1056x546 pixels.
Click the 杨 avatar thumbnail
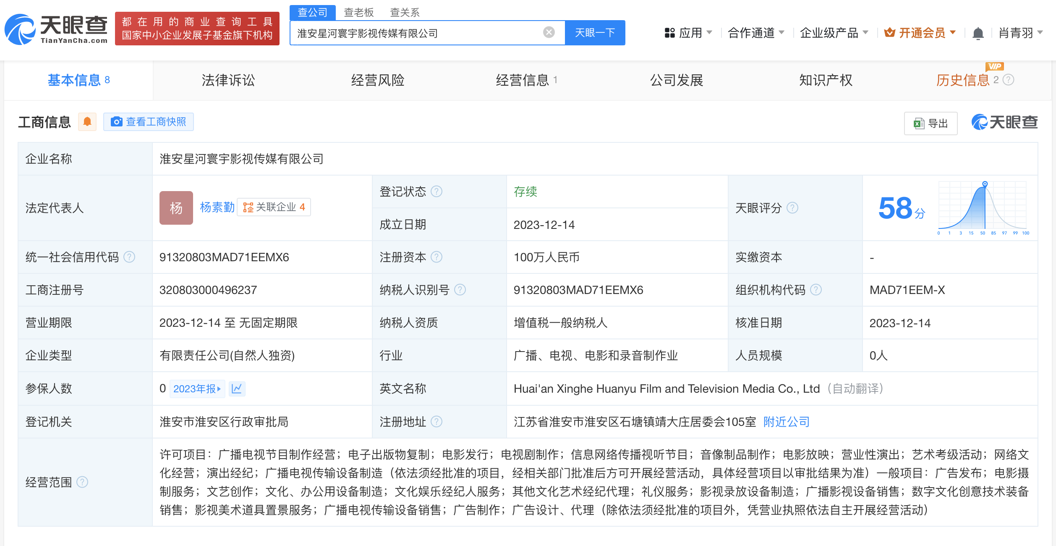[176, 207]
